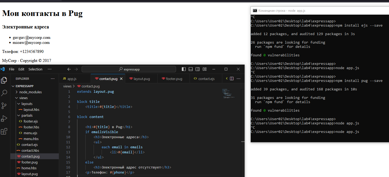Click the expressapp command center search box
The width and height of the screenshot is (389, 177).
129,69
